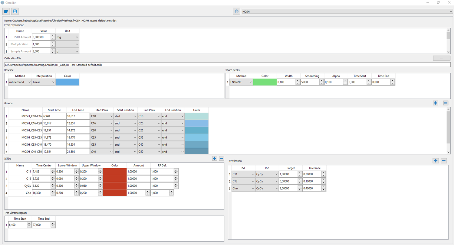Increase ISTD Amount value with up arrow
Image resolution: width=454 pixels, height=245 pixels.
coord(53,36)
